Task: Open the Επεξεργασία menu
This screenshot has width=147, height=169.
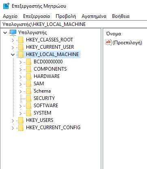Action: (x=37, y=16)
